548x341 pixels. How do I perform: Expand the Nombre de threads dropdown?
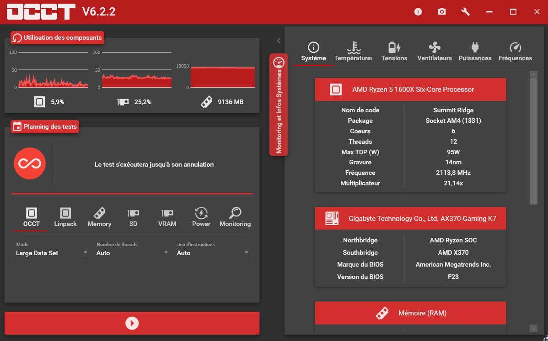tap(132, 253)
